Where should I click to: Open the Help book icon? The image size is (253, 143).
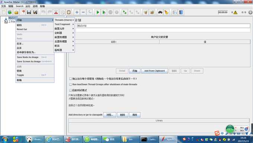coord(181,12)
